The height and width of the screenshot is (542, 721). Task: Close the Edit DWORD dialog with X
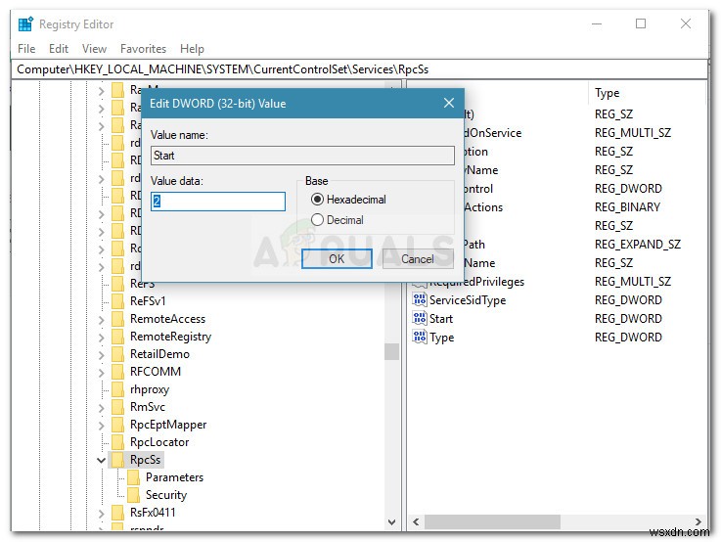[449, 103]
